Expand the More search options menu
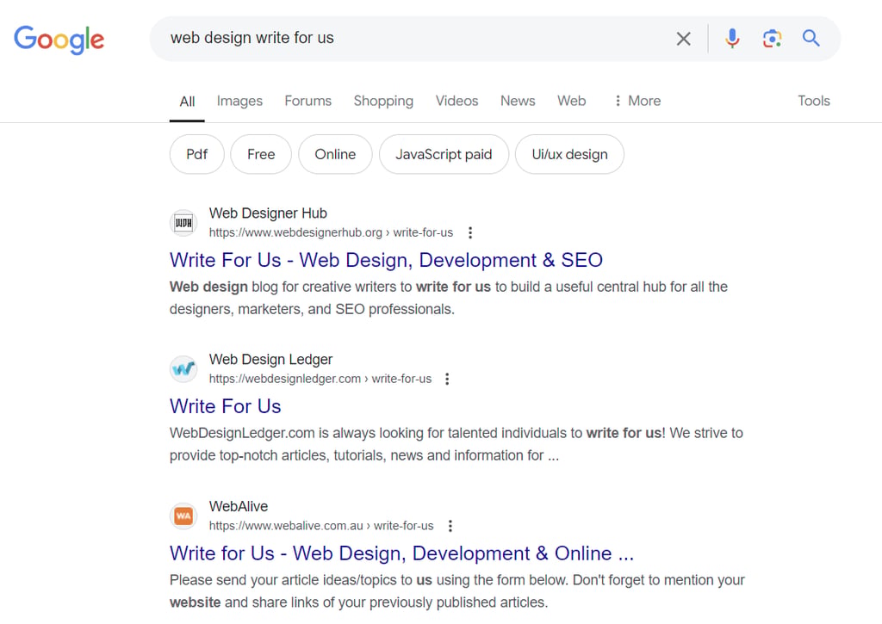The image size is (882, 624). [x=637, y=102]
